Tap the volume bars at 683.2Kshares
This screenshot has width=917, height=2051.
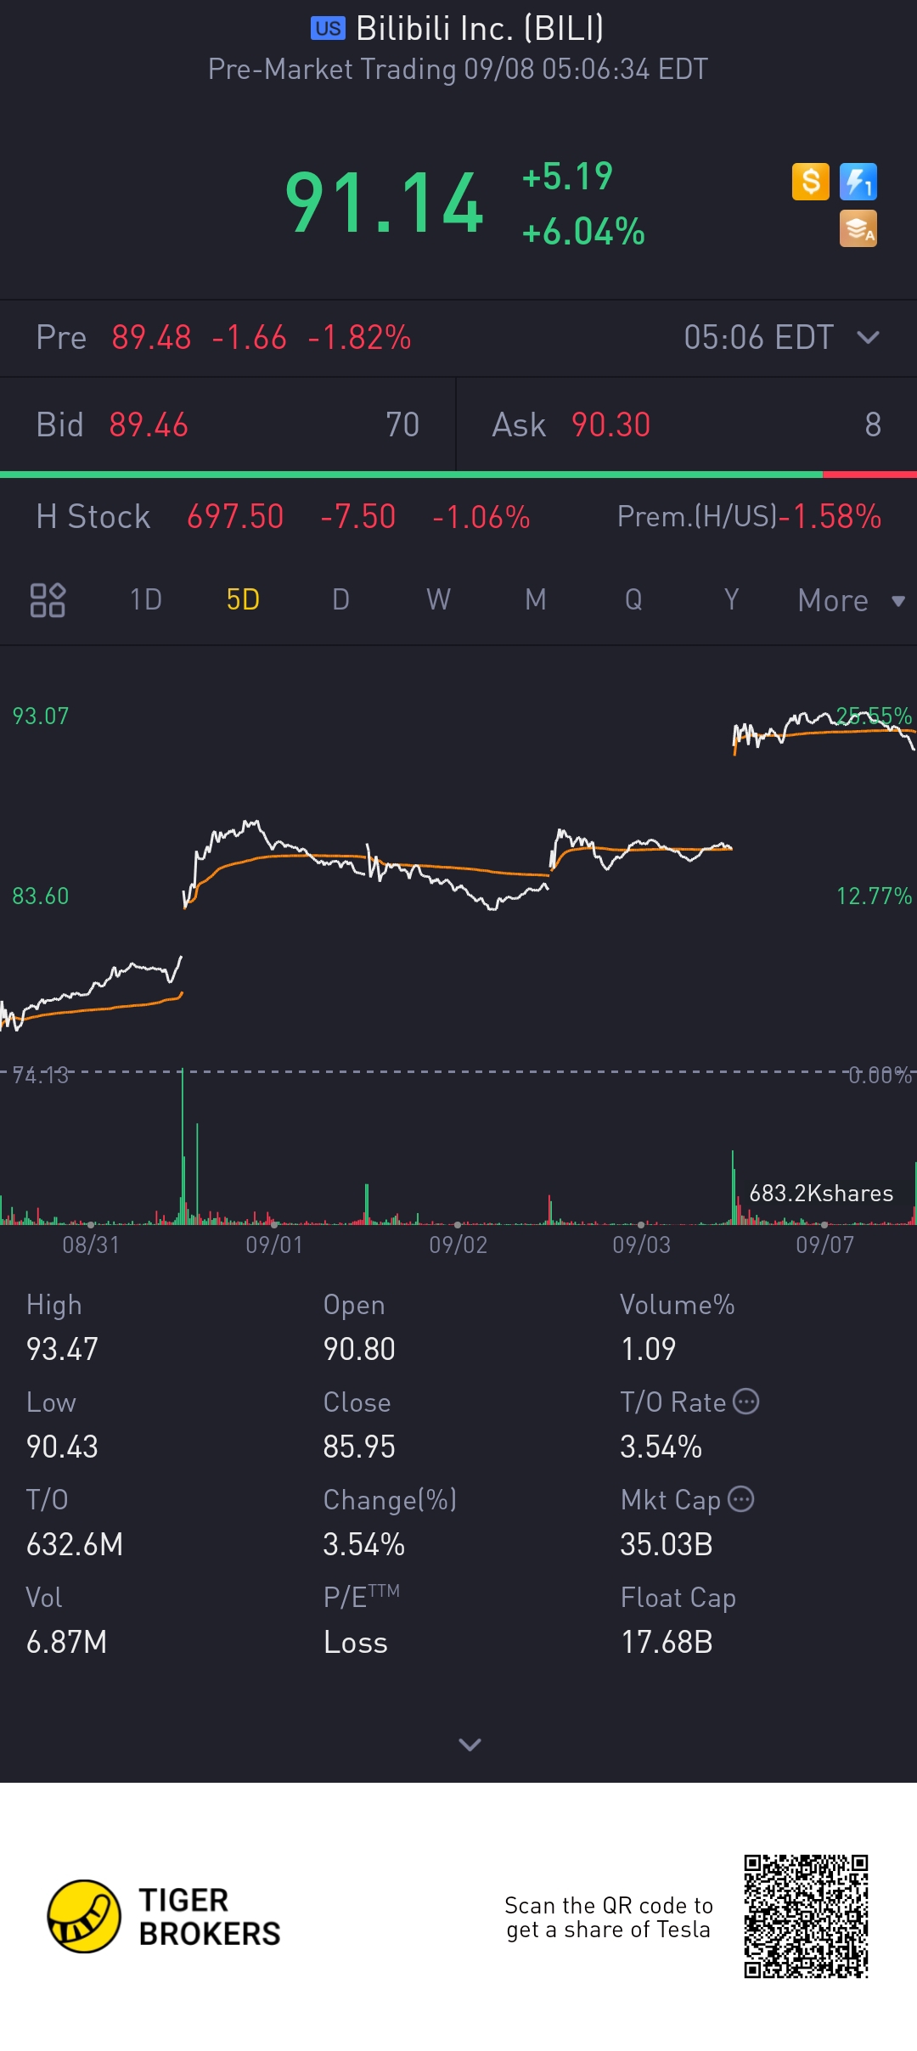point(824,1188)
